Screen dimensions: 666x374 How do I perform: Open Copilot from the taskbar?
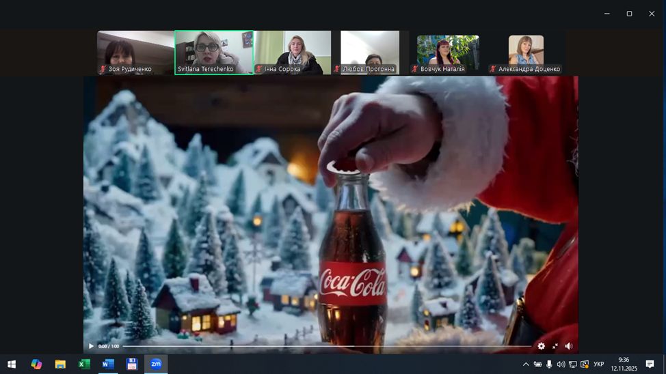pos(36,364)
